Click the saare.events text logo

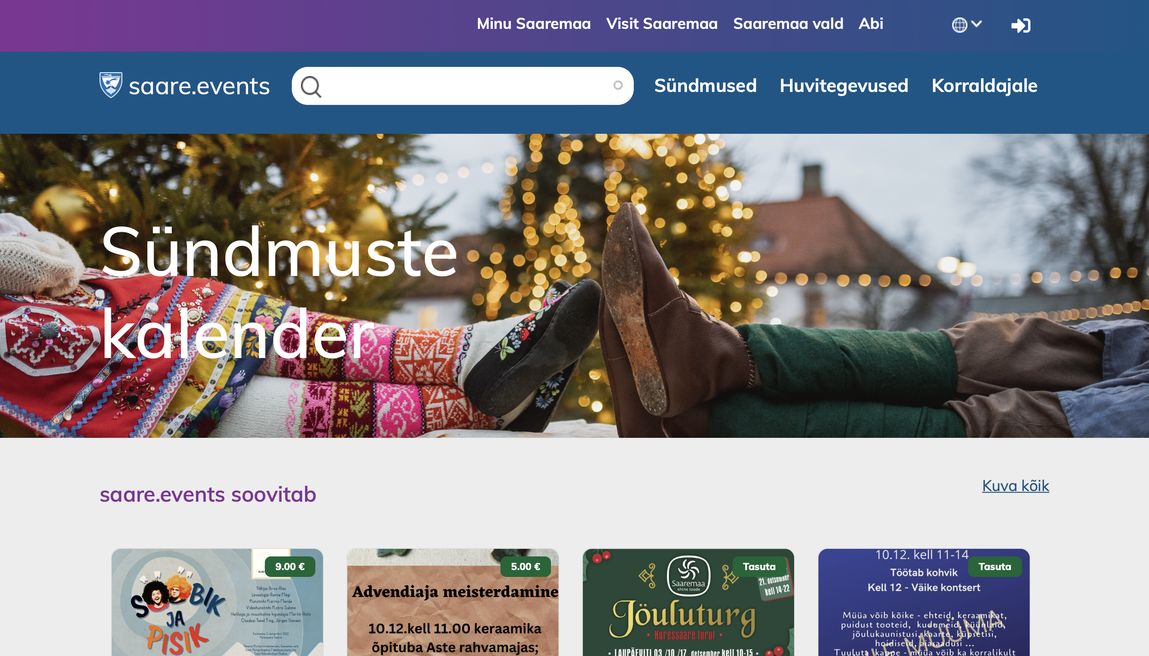pyautogui.click(x=199, y=86)
